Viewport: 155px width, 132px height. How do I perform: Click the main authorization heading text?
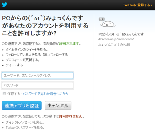tap(45, 25)
